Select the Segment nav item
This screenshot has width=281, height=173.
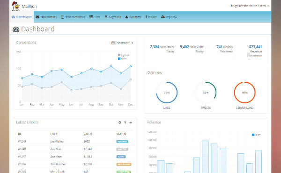[x=113, y=17]
